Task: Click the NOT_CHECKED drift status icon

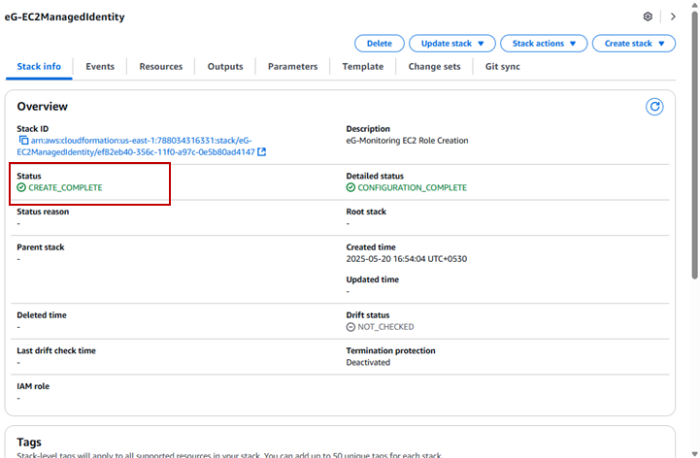Action: click(x=351, y=327)
